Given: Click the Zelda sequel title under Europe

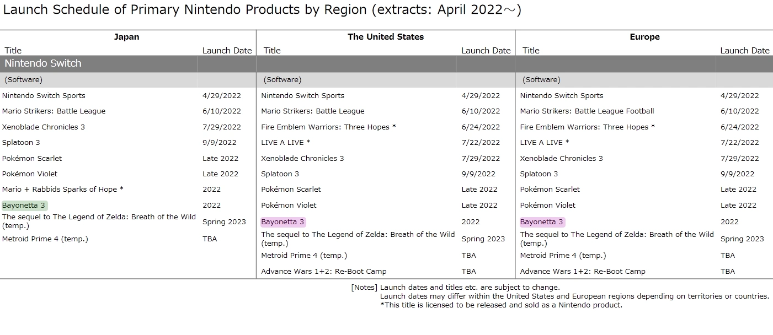Looking at the screenshot, I should tap(616, 238).
